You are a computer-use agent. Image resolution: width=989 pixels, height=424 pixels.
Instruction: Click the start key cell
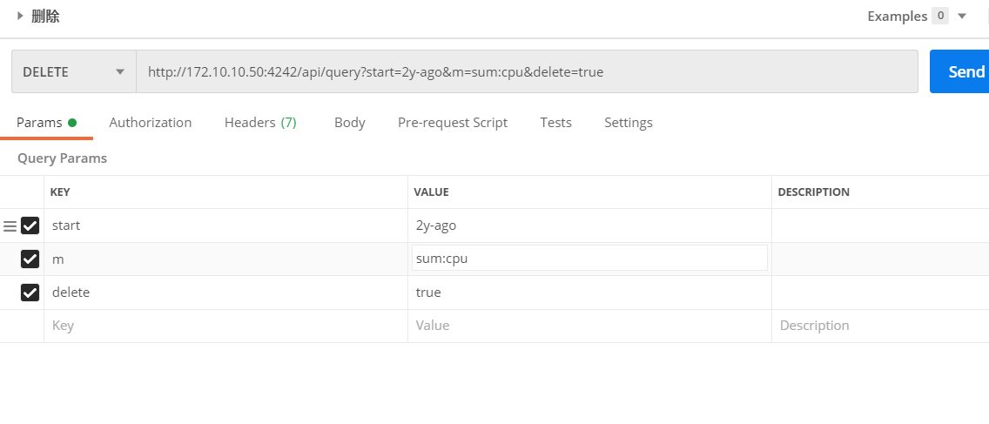[x=225, y=225]
